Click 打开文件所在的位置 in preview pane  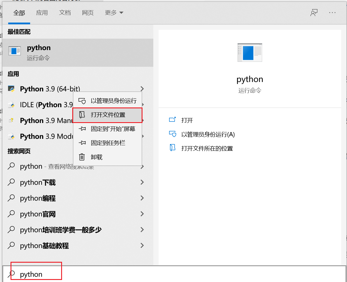point(207,148)
